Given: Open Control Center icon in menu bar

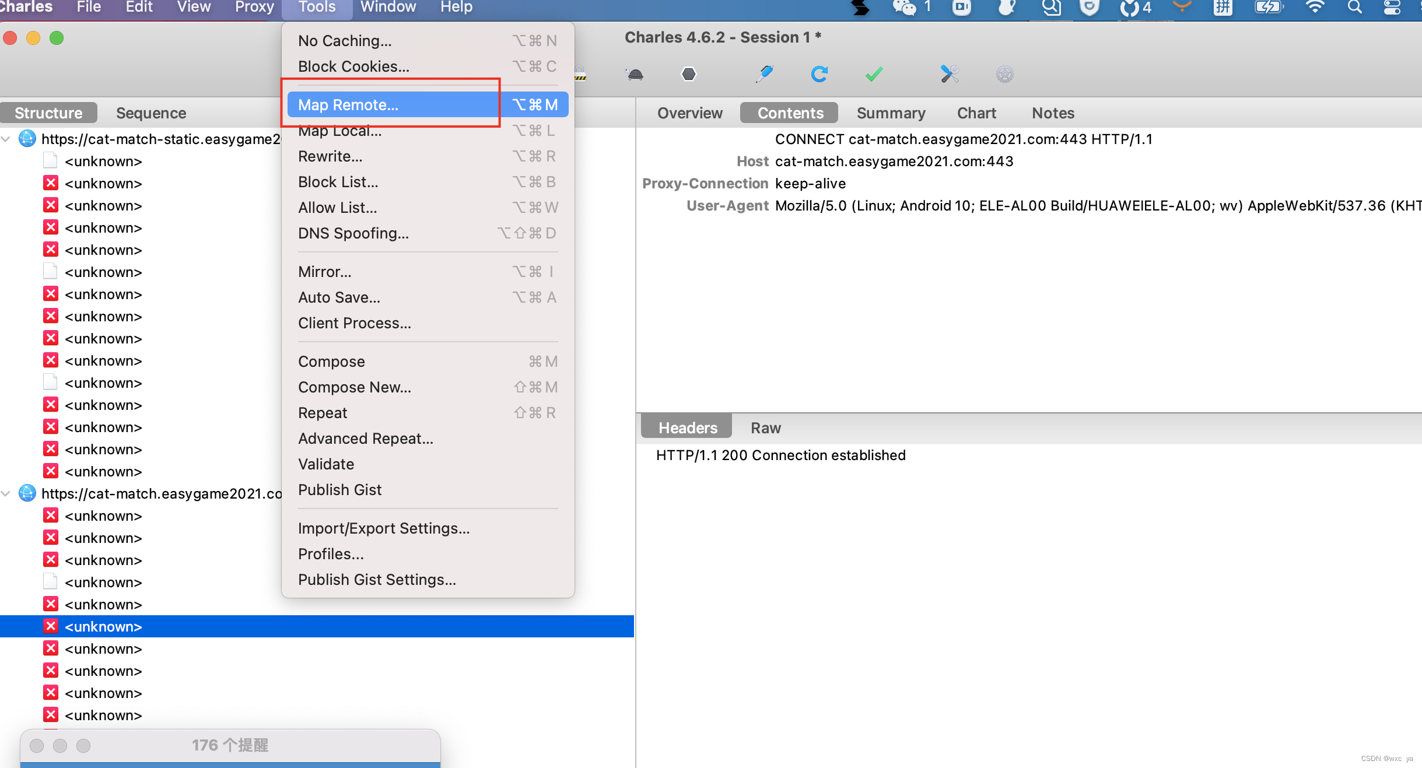Looking at the screenshot, I should click(x=1392, y=7).
